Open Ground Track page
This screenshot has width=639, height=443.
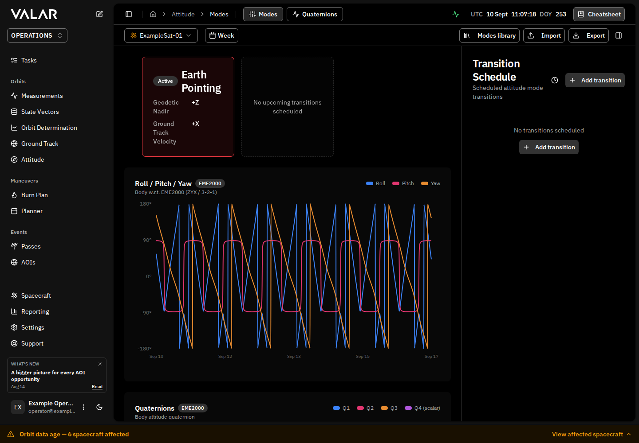[57, 144]
